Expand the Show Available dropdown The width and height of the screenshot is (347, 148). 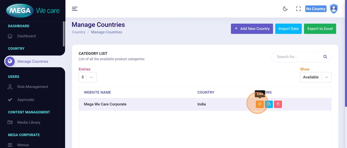point(315,77)
